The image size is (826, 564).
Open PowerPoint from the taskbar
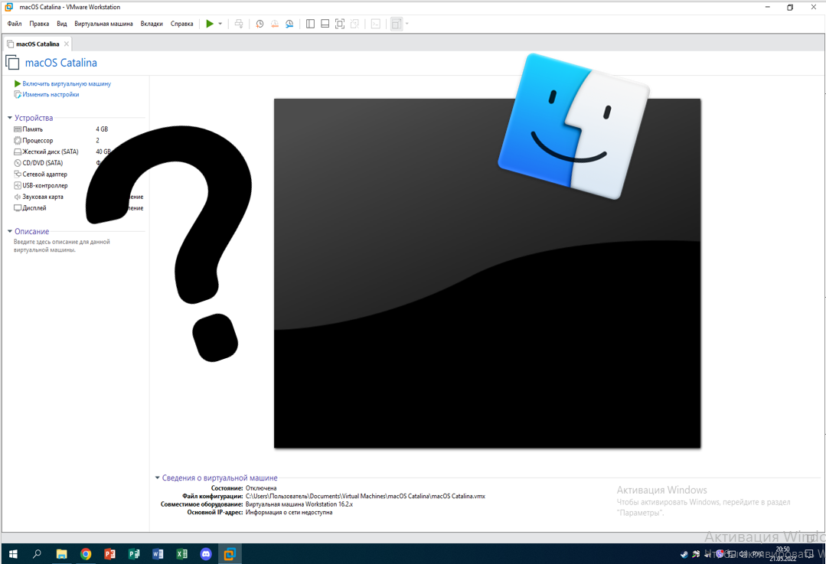coord(109,554)
